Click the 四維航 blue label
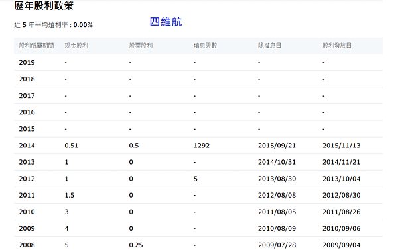Screen dimensions: 398x250 166,22
